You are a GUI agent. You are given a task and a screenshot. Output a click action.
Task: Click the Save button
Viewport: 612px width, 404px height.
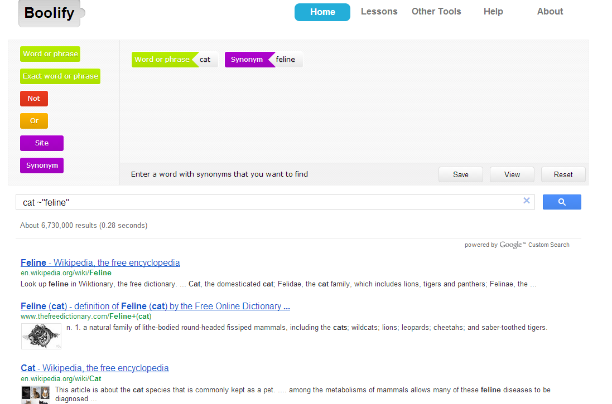point(461,174)
